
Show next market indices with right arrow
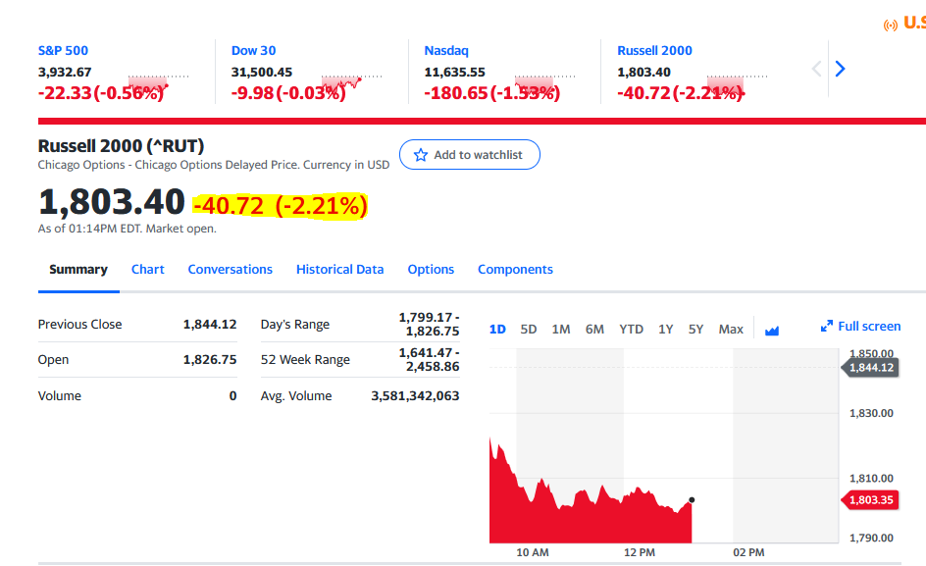coord(841,69)
